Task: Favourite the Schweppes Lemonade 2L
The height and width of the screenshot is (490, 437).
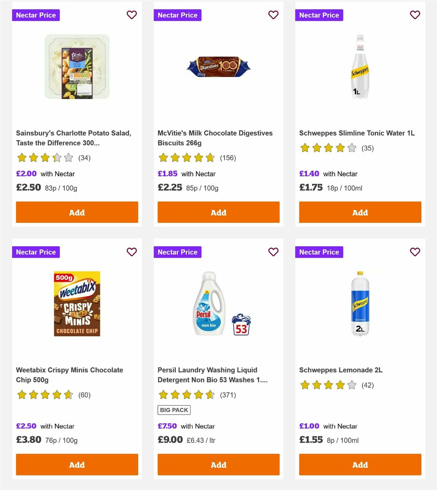Action: tap(415, 252)
